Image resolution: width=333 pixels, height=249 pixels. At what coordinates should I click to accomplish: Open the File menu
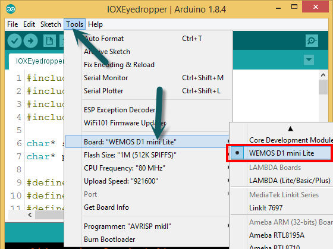point(12,24)
